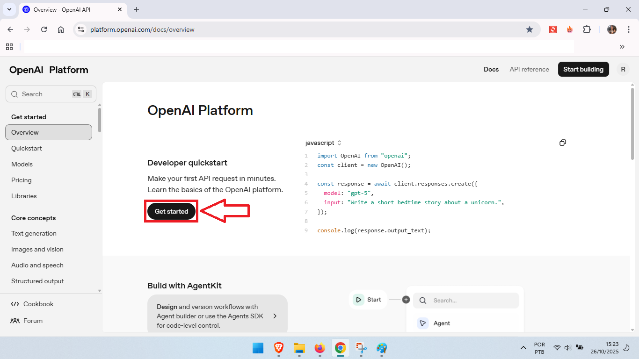Select Pricing in the sidebar
The width and height of the screenshot is (639, 359).
(x=22, y=180)
